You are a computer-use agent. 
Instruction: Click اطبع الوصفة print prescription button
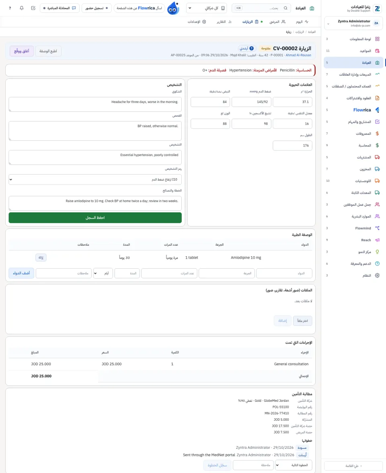tap(48, 51)
